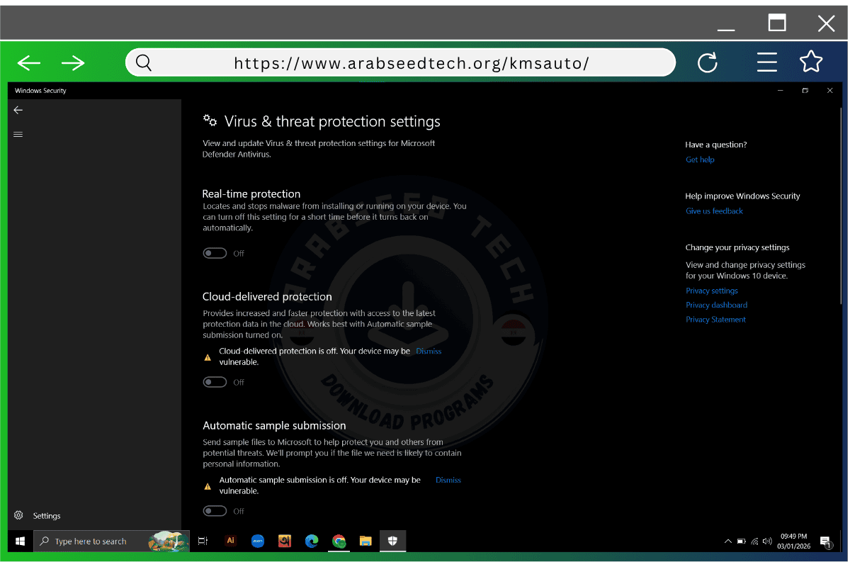This screenshot has height=567, width=850.
Task: Click the Windows Security shield taskbar icon
Action: click(x=392, y=541)
